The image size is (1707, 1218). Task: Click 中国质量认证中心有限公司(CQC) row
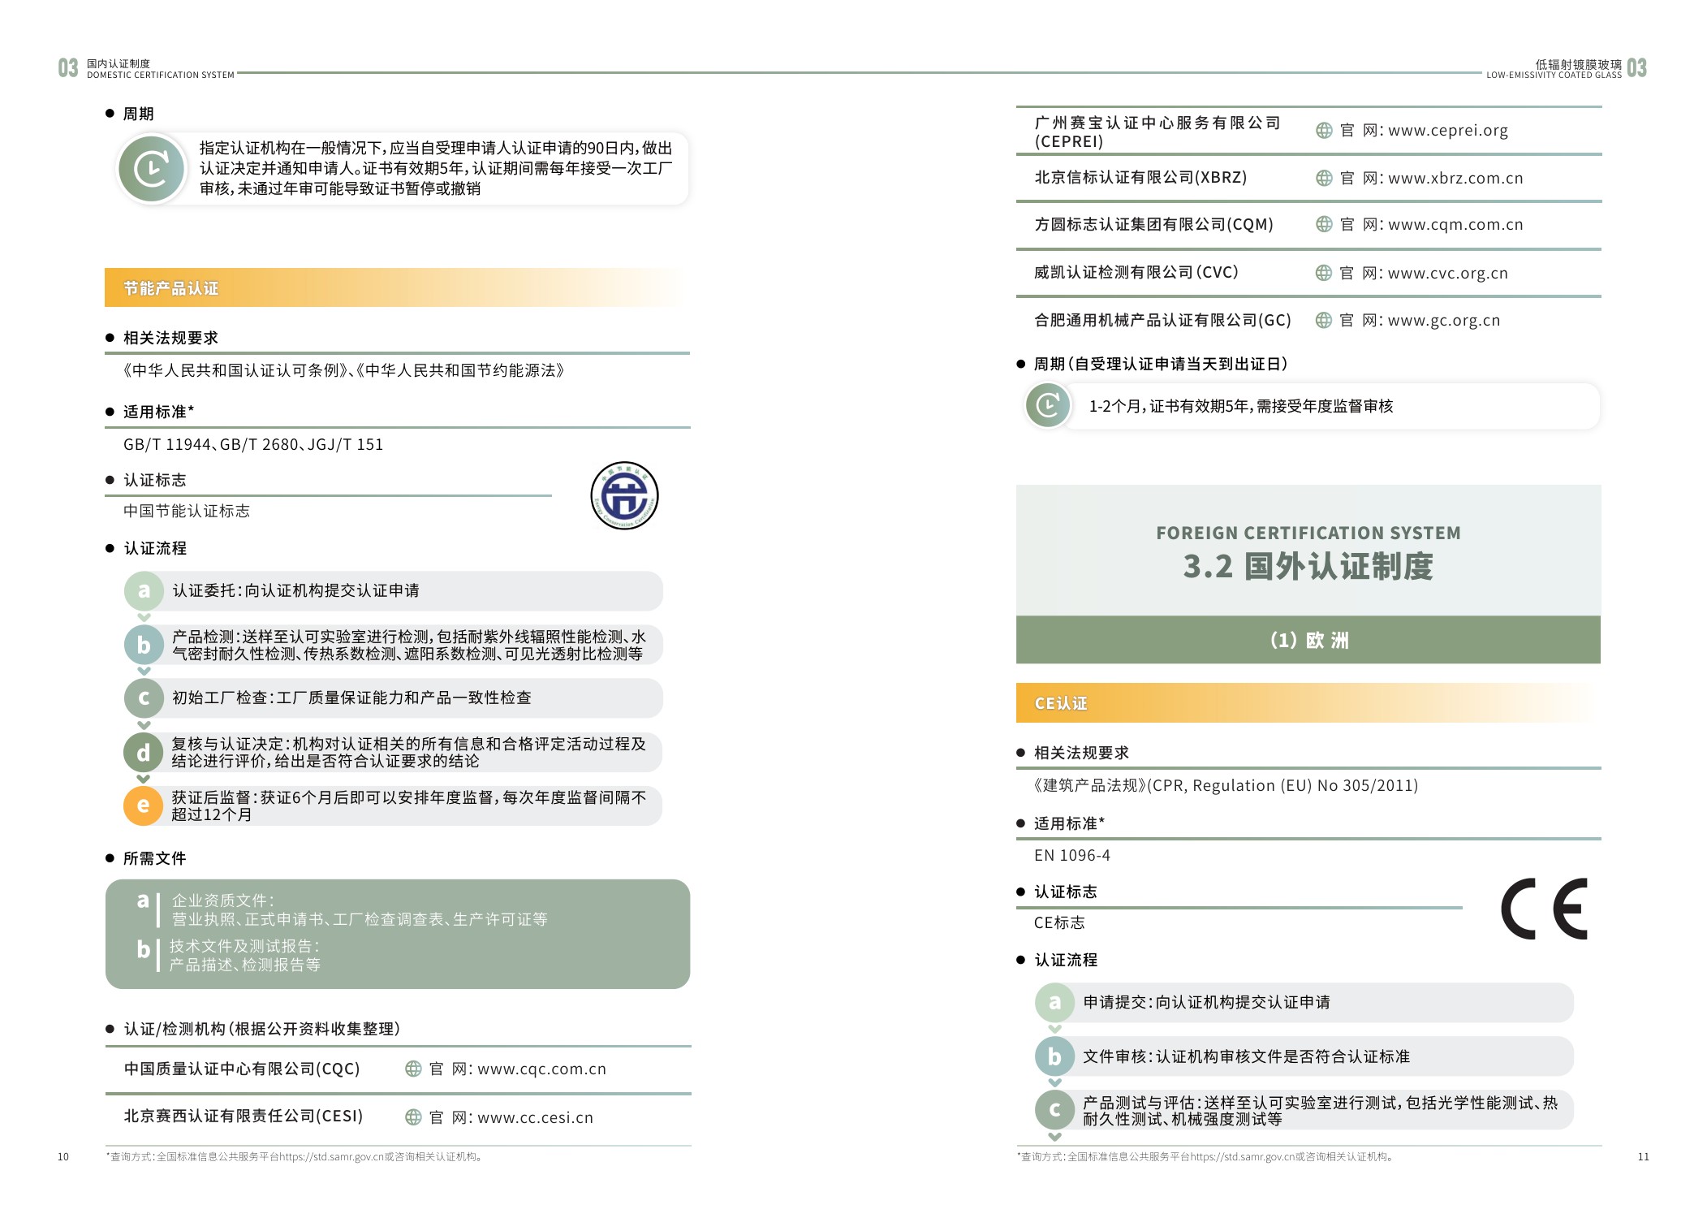(x=398, y=1069)
